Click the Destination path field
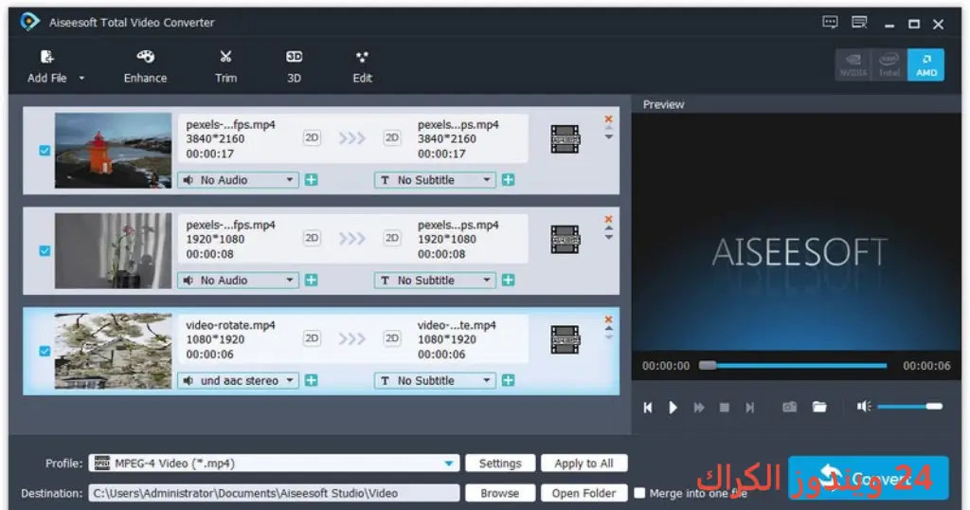The image size is (970, 510). click(x=274, y=493)
